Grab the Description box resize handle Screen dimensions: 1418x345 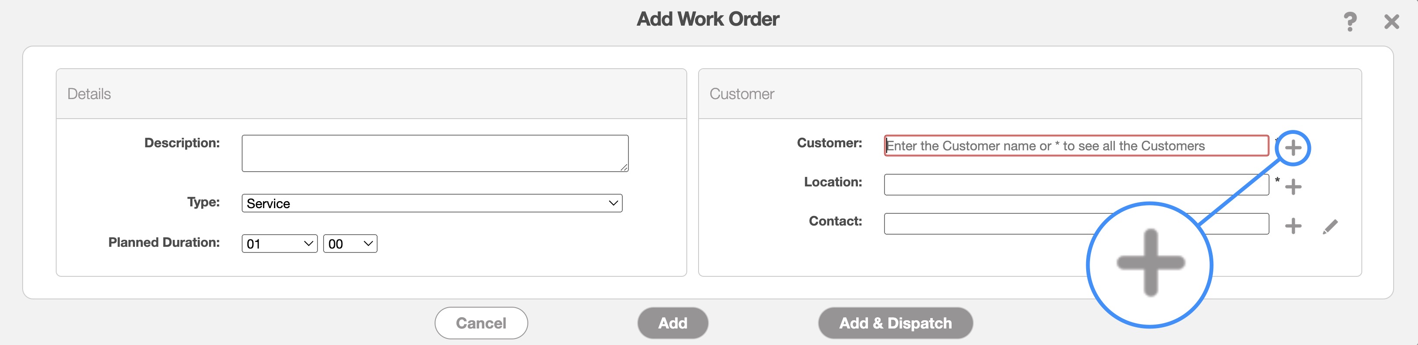tap(624, 167)
